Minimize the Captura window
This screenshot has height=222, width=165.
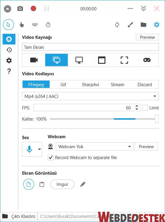point(130,9)
